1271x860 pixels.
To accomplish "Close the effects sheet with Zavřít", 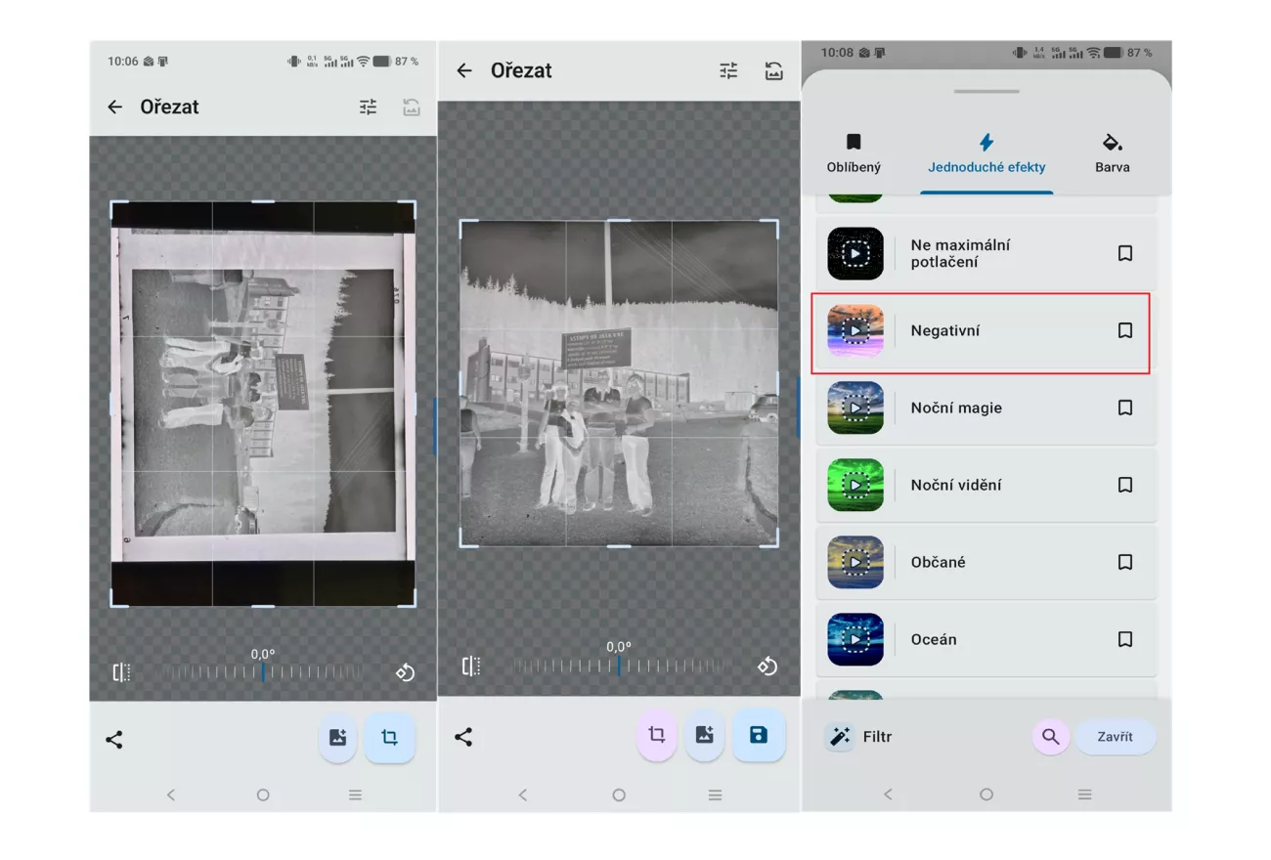I will click(1115, 737).
